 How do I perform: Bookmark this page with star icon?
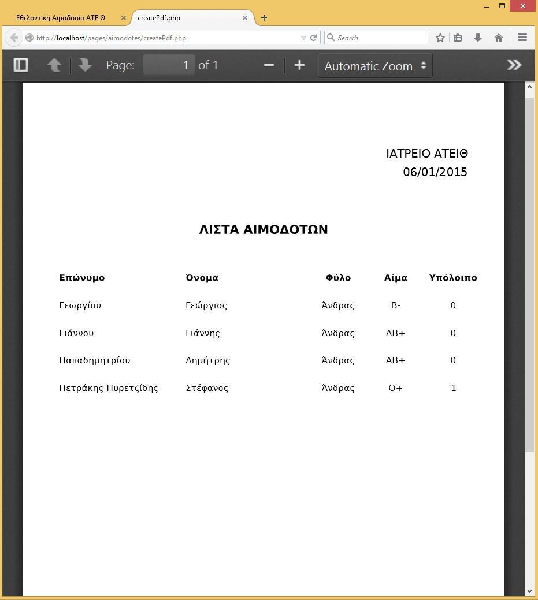[x=440, y=38]
